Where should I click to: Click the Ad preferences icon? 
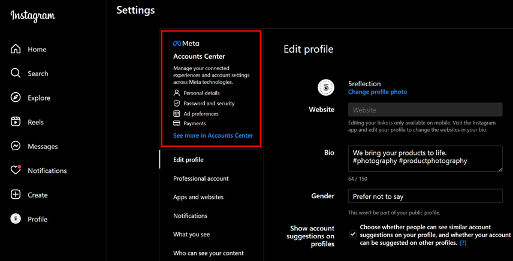177,114
